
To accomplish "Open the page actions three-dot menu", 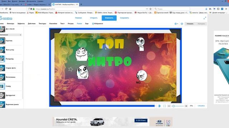I will click(x=147, y=9).
